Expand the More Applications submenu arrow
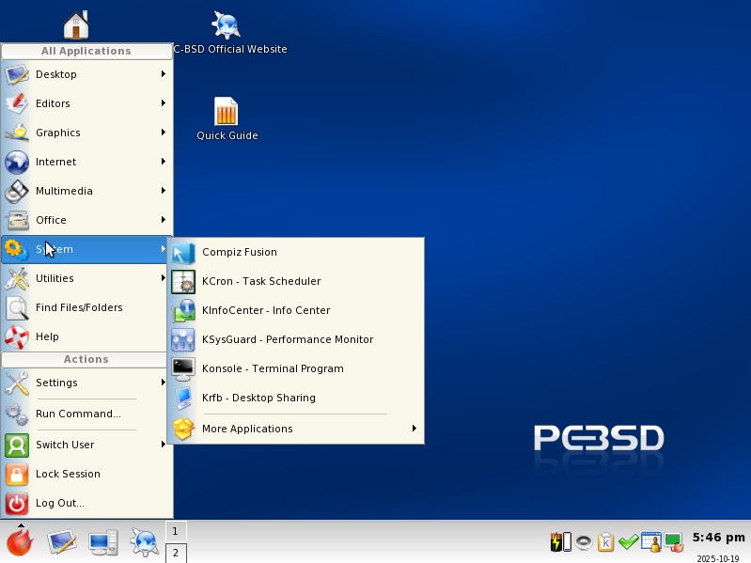Viewport: 751px width, 563px height. [x=415, y=429]
